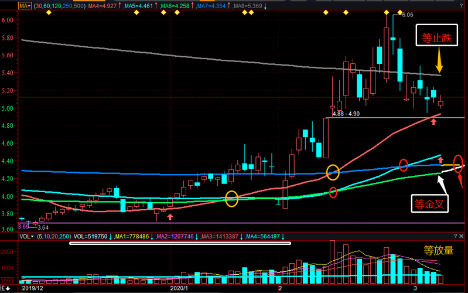Click the VOL parameters (5,10,20,250)
Image resolution: width=468 pixels, height=293 pixels.
pos(54,237)
